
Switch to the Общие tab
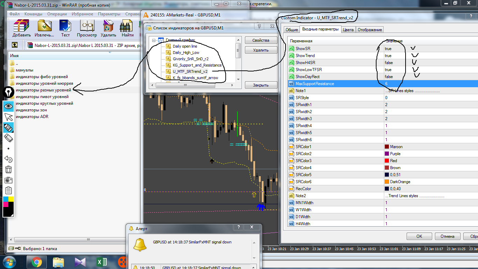click(292, 30)
